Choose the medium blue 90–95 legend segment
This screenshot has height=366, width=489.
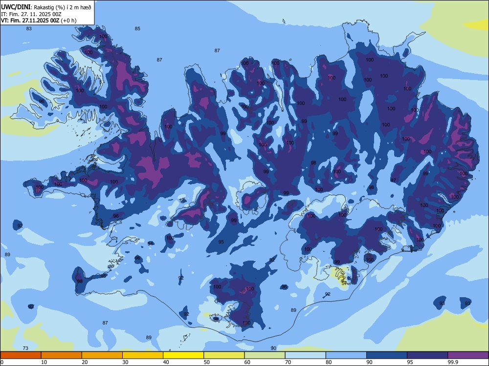click(x=387, y=355)
